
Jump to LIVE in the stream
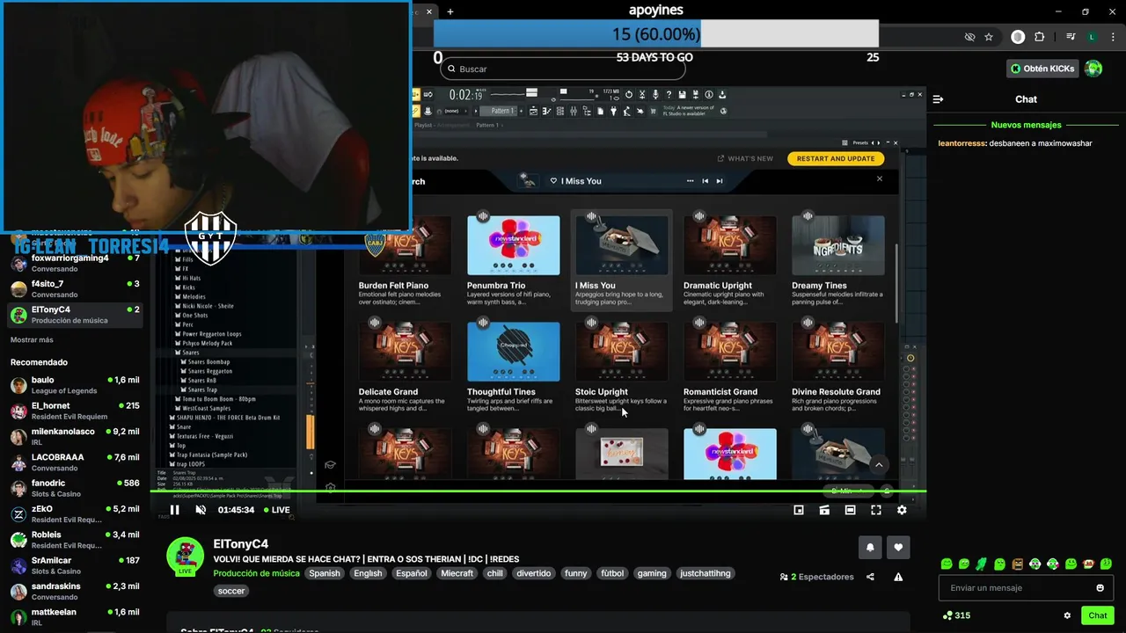pos(276,510)
